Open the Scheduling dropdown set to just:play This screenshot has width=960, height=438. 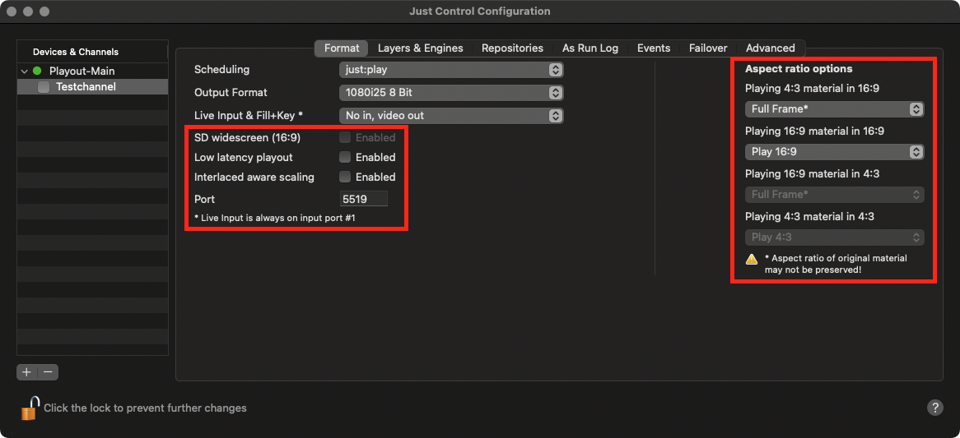click(450, 70)
